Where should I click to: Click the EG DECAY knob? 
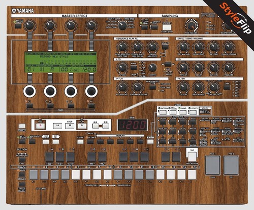click(x=199, y=68)
